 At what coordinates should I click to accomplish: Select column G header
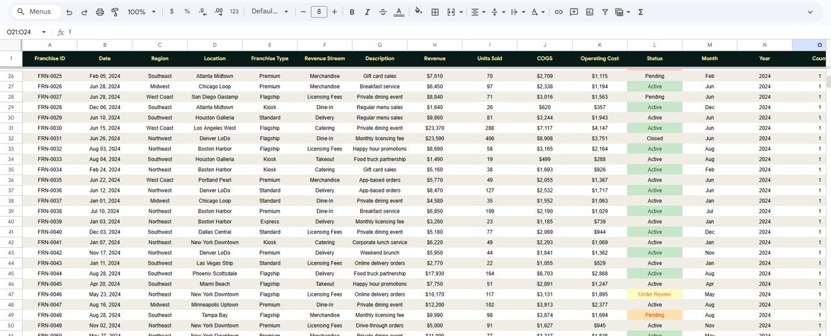pyautogui.click(x=380, y=45)
